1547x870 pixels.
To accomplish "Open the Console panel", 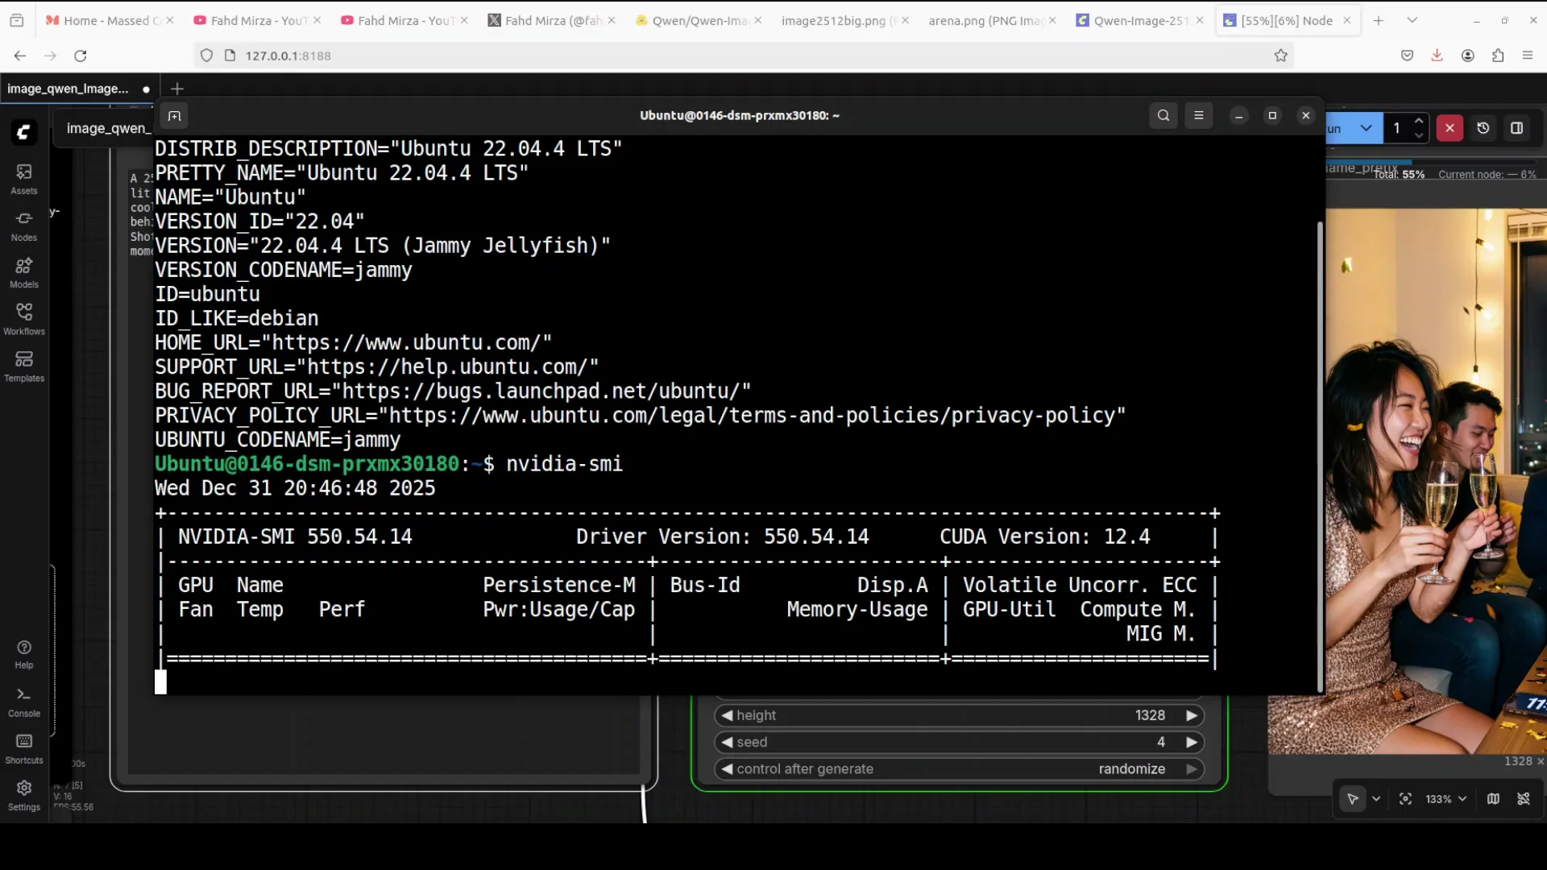I will coord(23,699).
